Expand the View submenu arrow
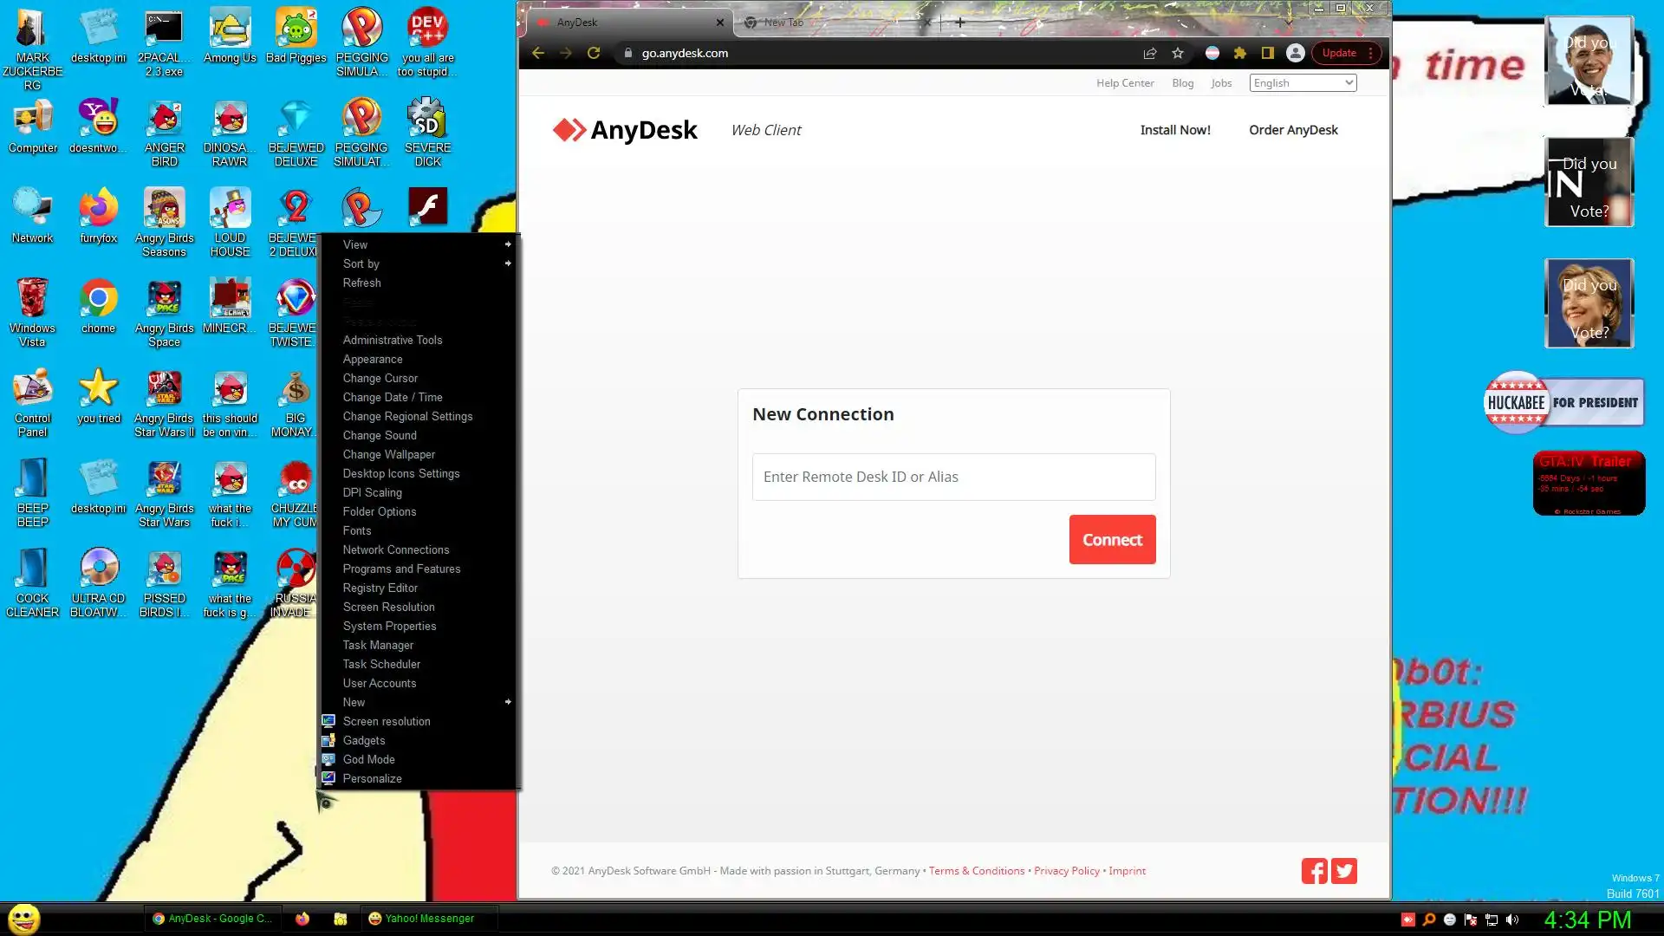 508,244
